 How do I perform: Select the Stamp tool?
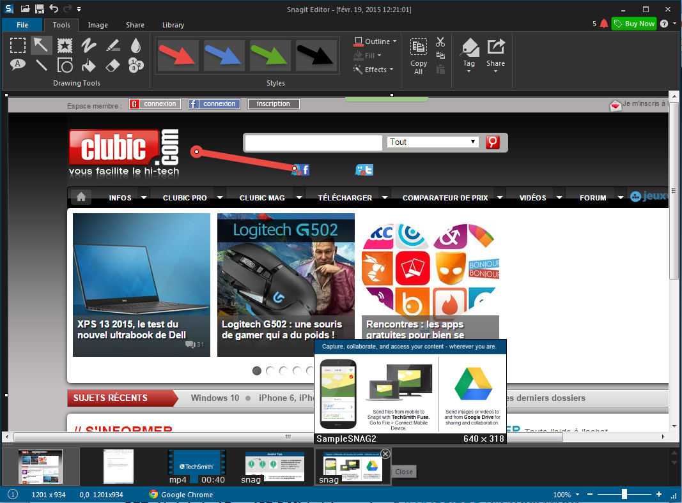click(x=65, y=45)
